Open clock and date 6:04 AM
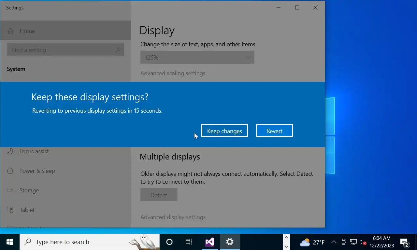The width and height of the screenshot is (417, 250). (x=382, y=242)
